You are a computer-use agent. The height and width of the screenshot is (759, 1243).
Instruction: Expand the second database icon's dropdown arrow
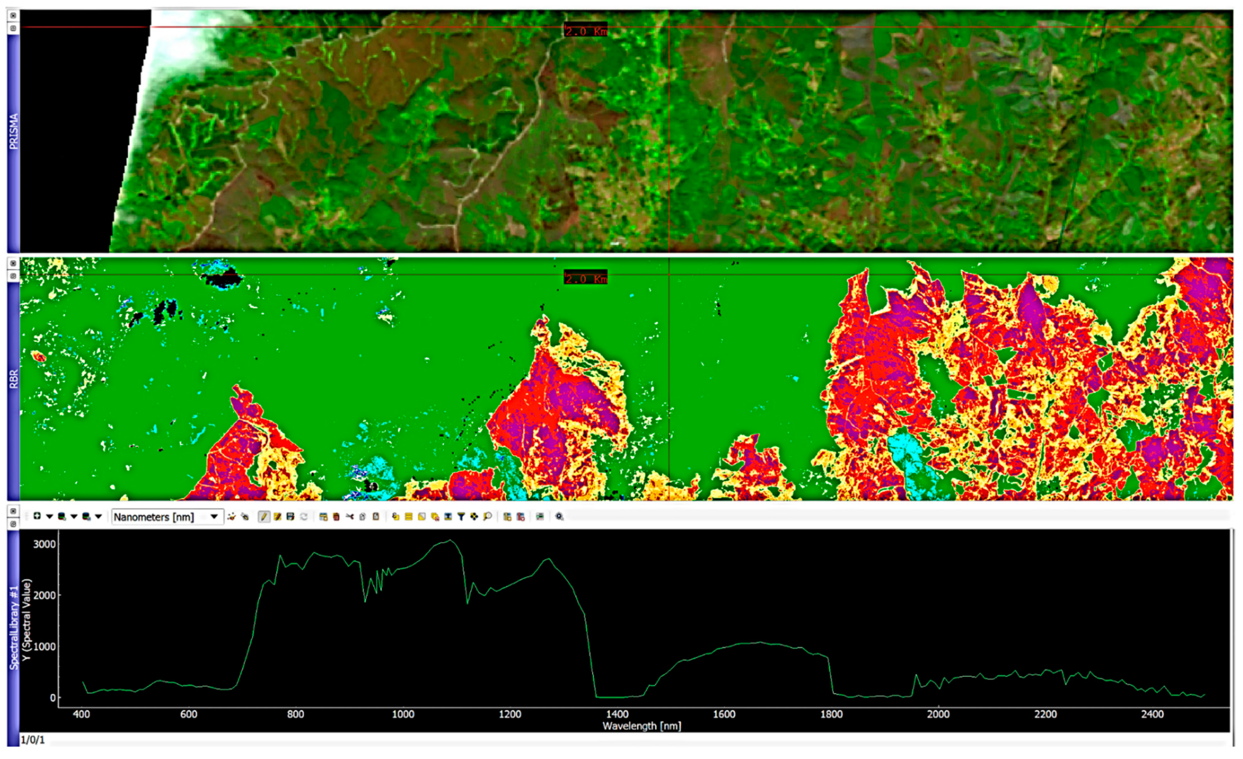[x=98, y=516]
